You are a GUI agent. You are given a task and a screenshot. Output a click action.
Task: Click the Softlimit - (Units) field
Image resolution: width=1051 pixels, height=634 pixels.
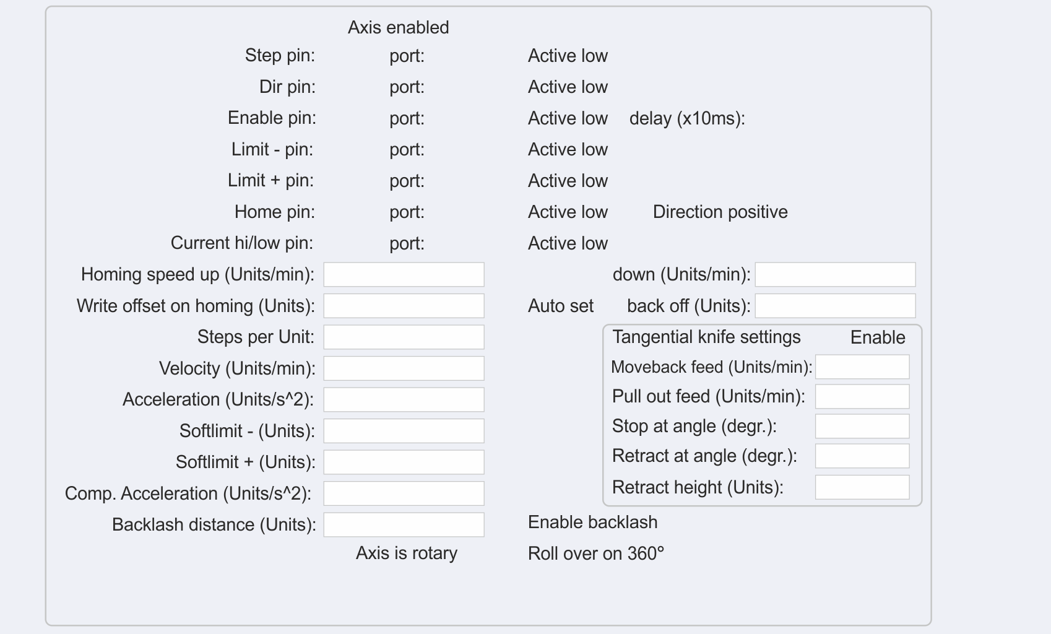(x=404, y=431)
